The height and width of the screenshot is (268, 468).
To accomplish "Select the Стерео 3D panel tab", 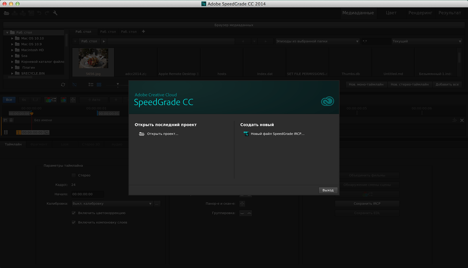I will (x=90, y=144).
